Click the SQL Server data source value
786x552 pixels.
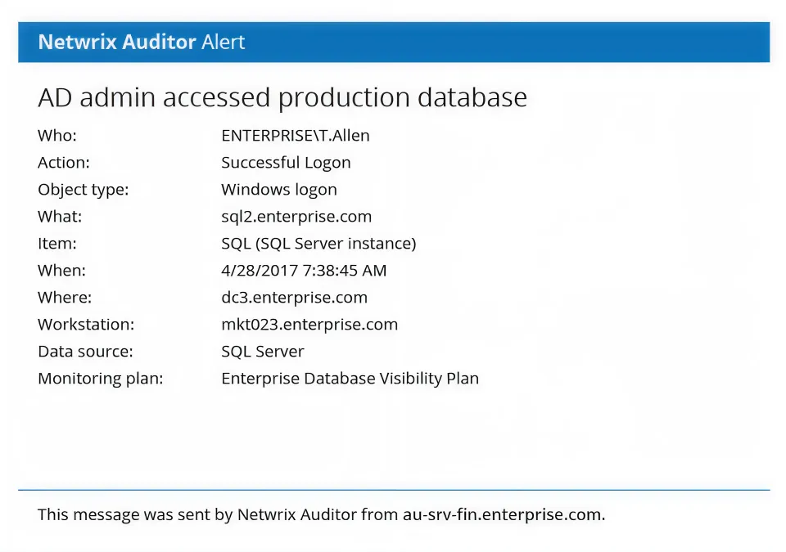click(262, 352)
